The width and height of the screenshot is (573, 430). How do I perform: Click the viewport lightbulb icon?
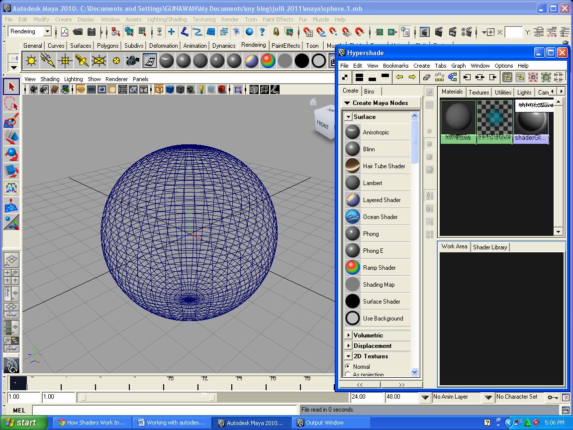tap(201, 89)
